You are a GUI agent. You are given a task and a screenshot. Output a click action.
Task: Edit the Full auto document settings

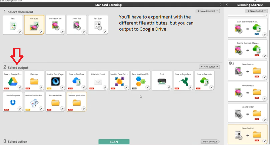pos(41,31)
